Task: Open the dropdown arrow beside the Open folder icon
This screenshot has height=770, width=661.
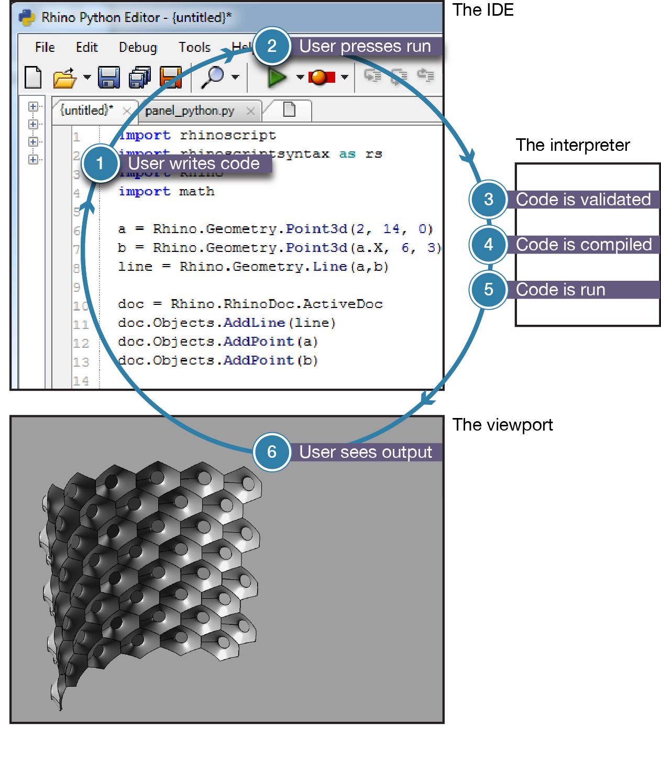Action: click(x=87, y=78)
